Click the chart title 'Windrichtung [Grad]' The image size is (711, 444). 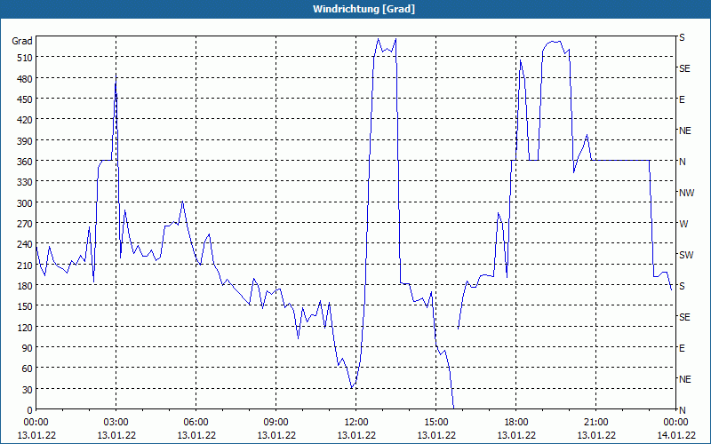pos(363,9)
